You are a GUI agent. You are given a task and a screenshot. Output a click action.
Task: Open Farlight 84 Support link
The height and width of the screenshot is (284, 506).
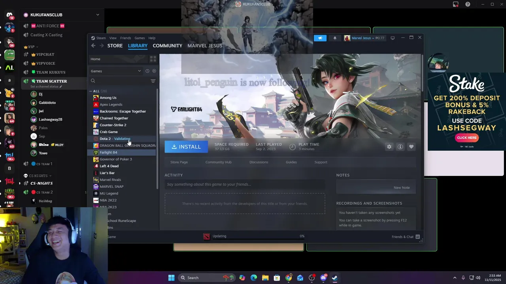click(x=321, y=162)
